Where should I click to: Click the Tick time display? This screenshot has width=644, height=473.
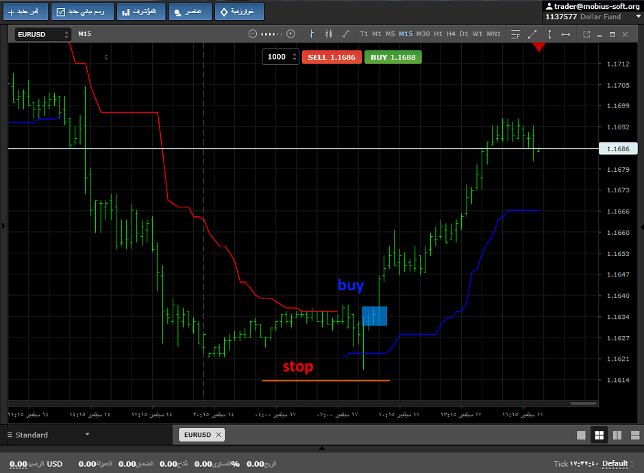575,464
